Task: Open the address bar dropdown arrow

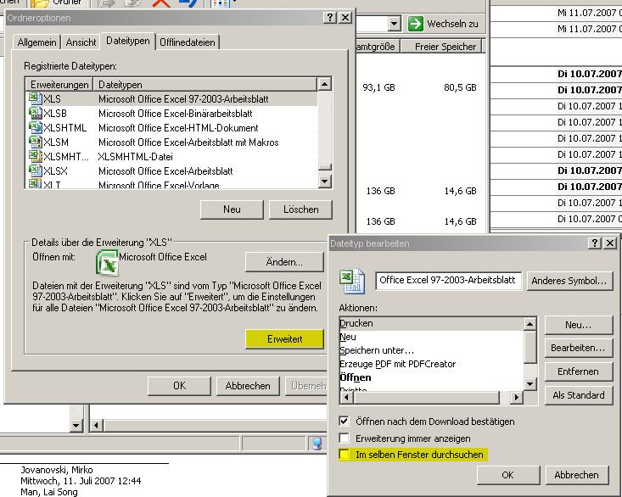Action: tap(394, 24)
